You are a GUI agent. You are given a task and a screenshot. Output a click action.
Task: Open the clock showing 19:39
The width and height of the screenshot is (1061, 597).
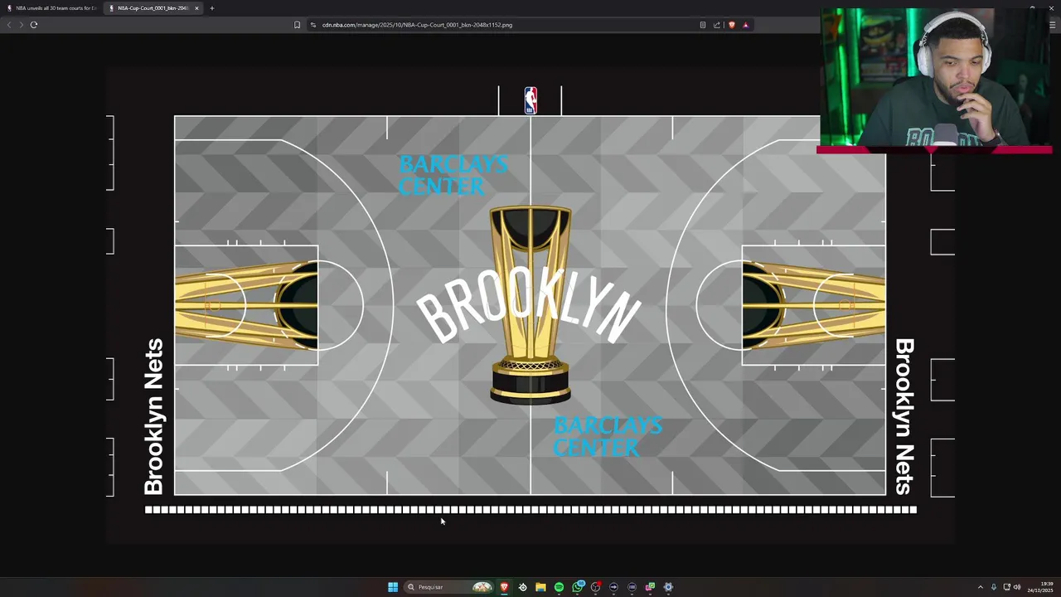(x=1040, y=587)
